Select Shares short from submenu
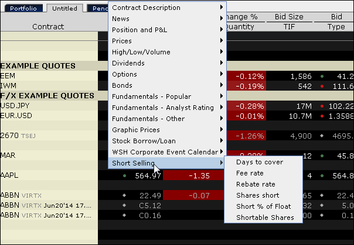This screenshot has height=245, width=354. (x=258, y=195)
